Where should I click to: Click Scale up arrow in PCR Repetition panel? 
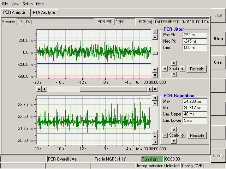pos(174,130)
